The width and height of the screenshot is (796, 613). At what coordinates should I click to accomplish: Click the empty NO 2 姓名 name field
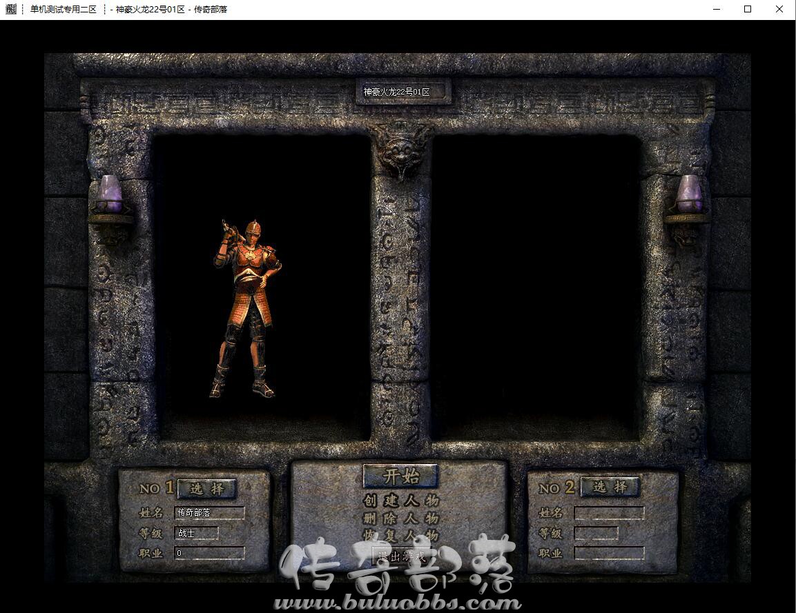[x=609, y=512]
